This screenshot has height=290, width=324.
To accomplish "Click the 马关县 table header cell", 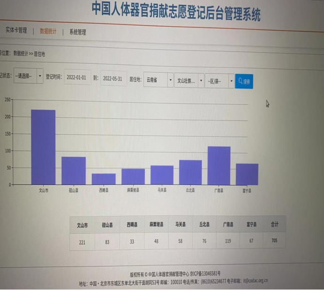I will (x=181, y=224).
